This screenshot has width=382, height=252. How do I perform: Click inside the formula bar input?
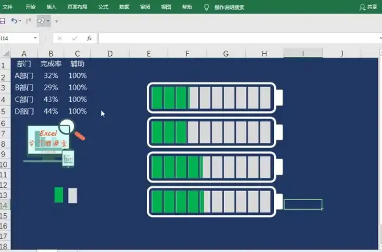click(239, 38)
